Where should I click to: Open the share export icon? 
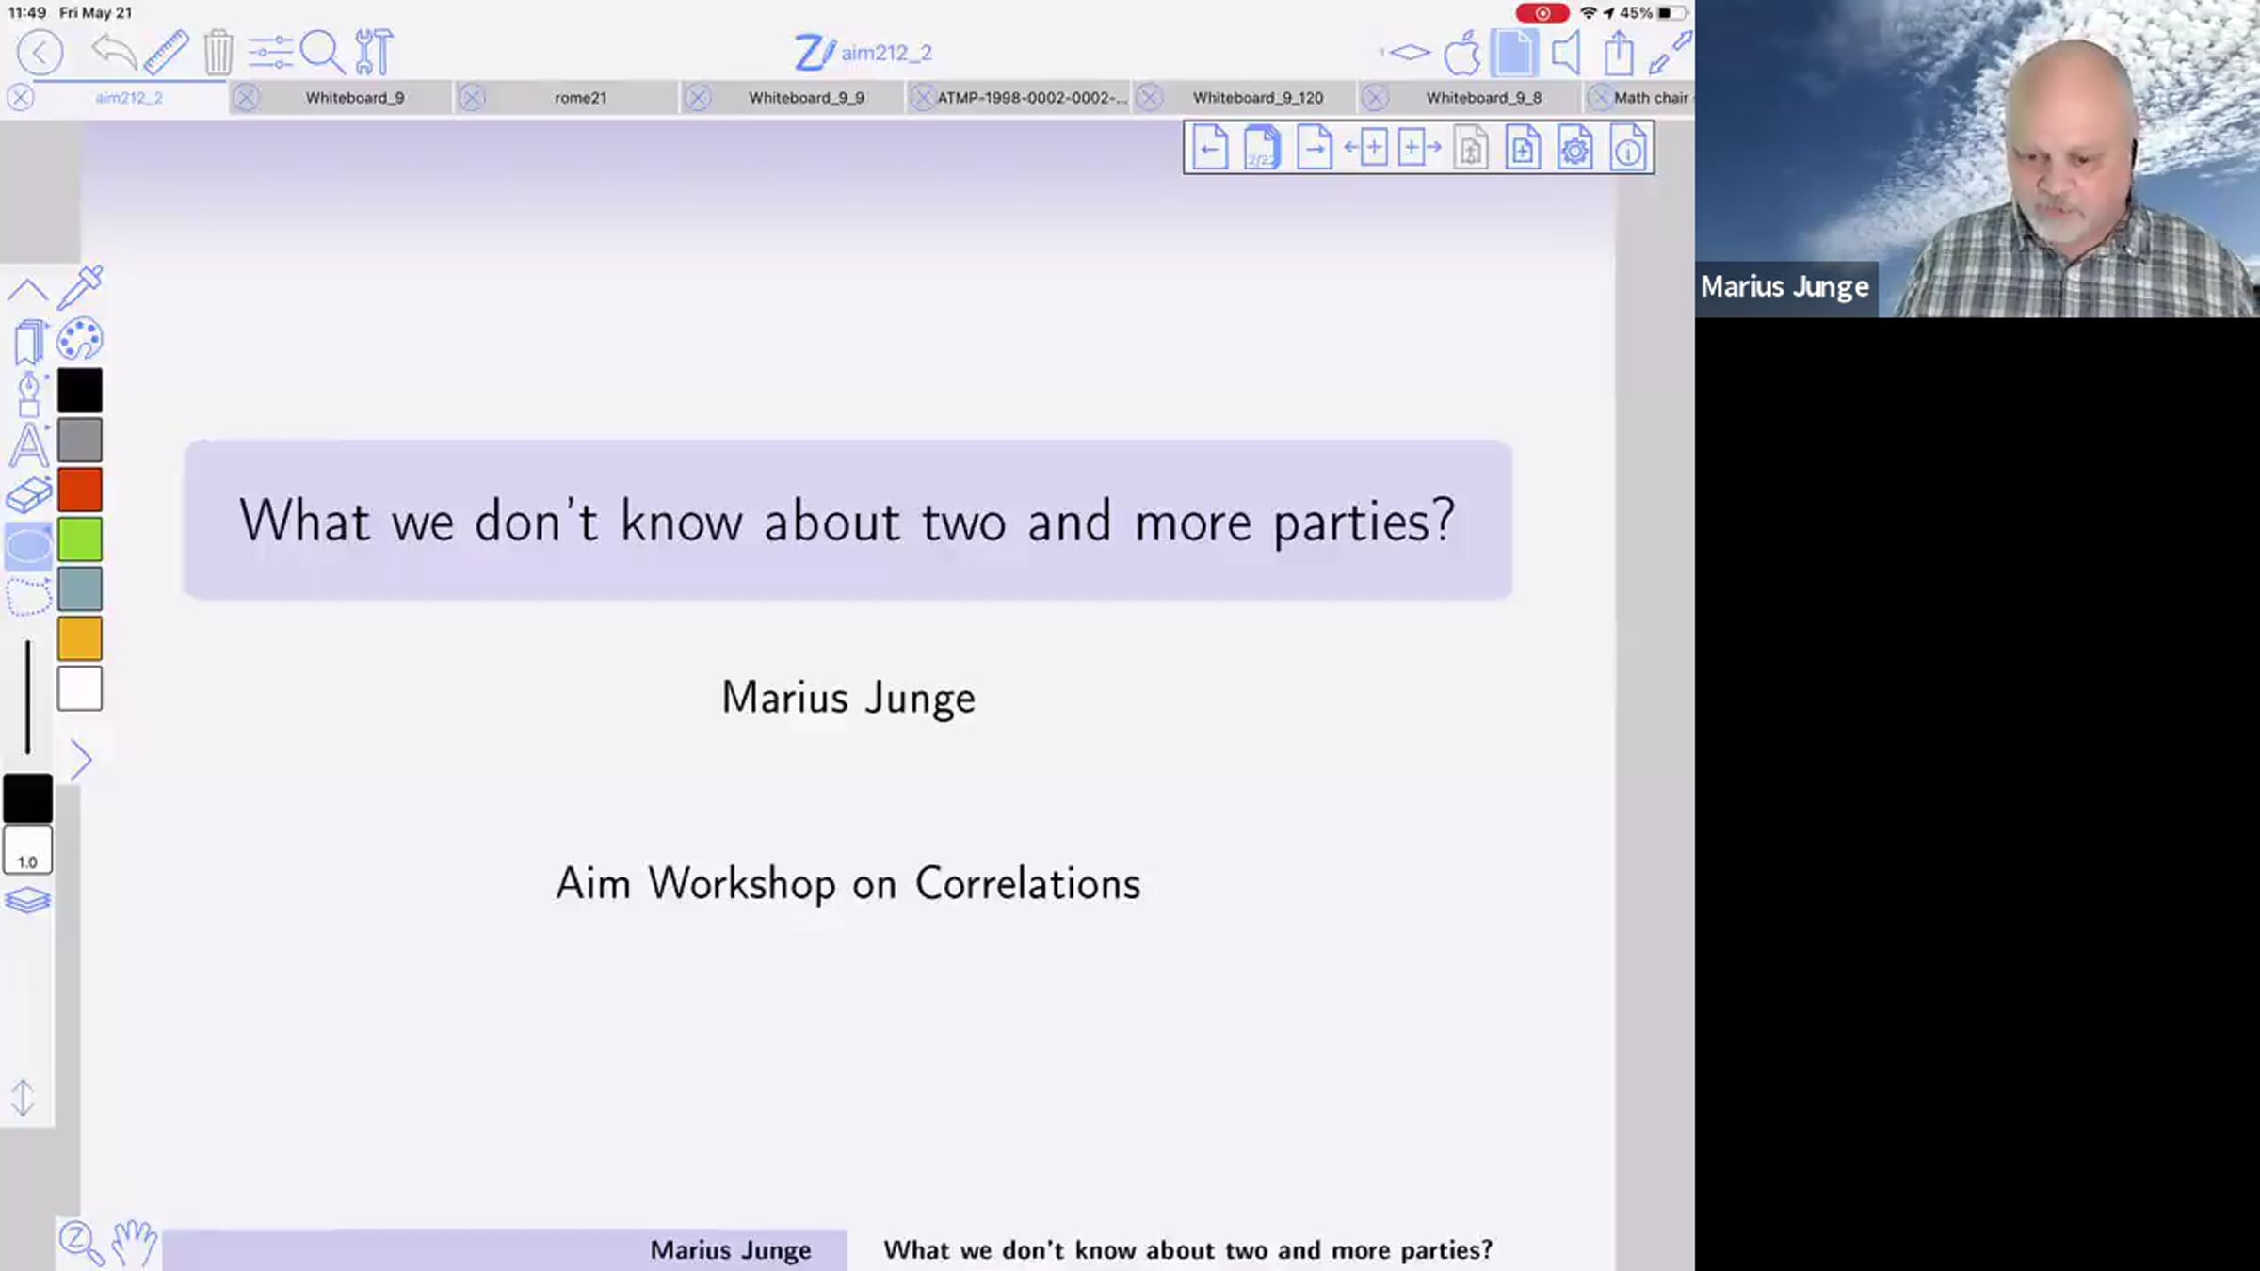click(1618, 53)
